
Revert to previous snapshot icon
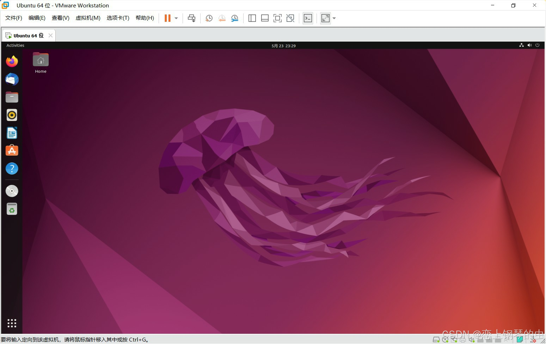pos(222,18)
